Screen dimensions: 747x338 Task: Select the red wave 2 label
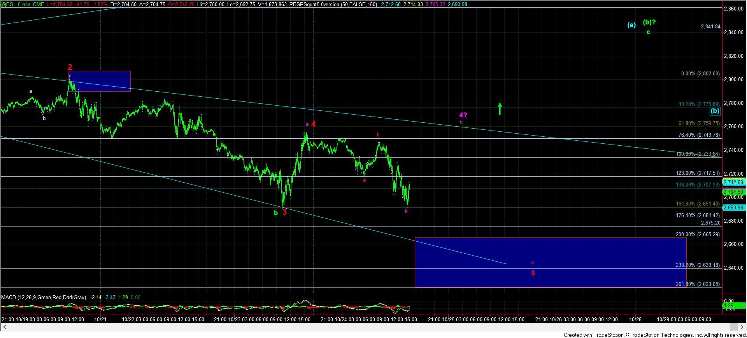70,67
